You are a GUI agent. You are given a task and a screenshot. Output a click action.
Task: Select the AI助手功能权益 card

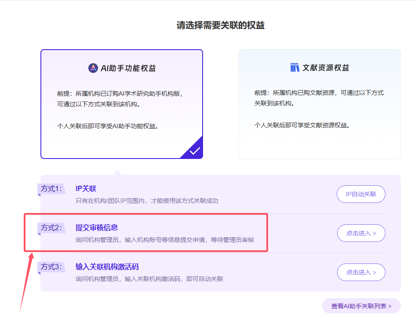pyautogui.click(x=122, y=104)
